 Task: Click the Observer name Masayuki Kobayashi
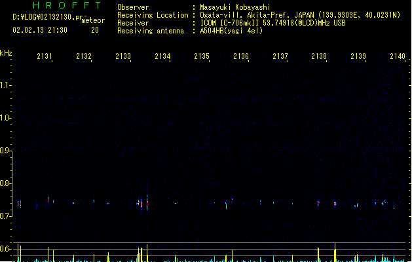(x=235, y=7)
